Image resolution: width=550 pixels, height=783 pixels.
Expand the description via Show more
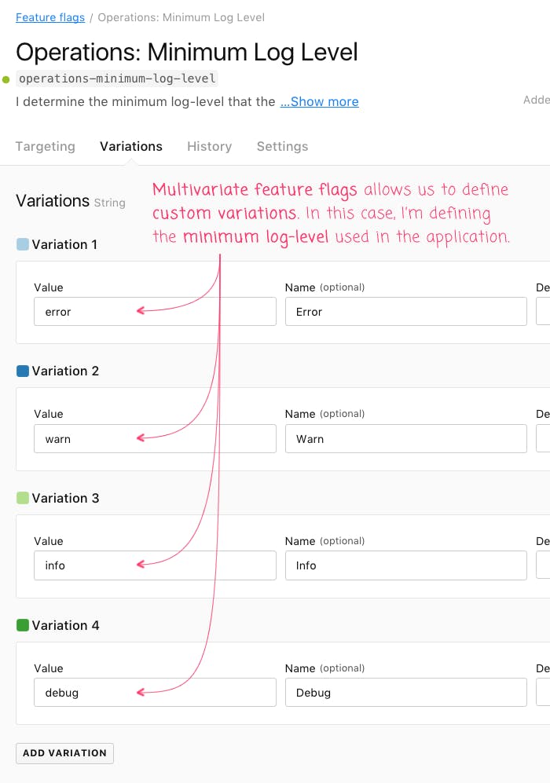pos(319,101)
